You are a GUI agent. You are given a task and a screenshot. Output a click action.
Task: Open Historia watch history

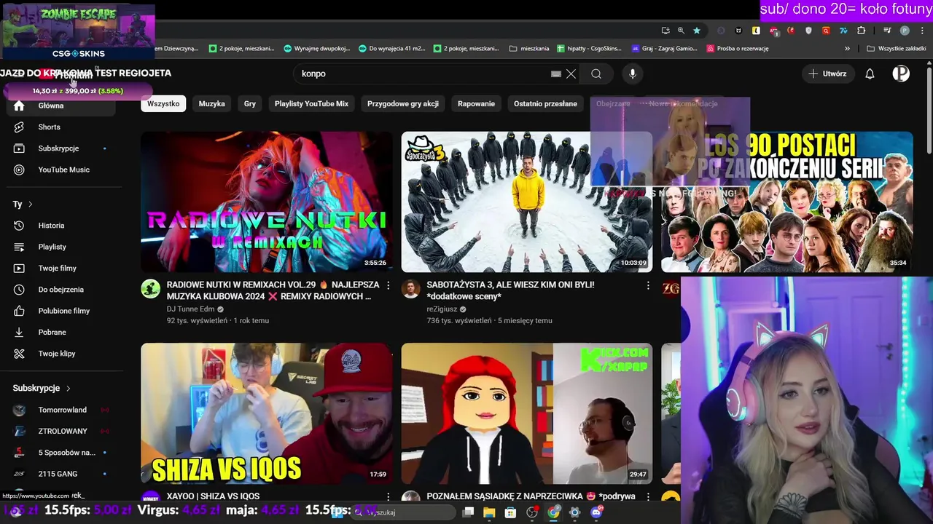click(x=61, y=226)
